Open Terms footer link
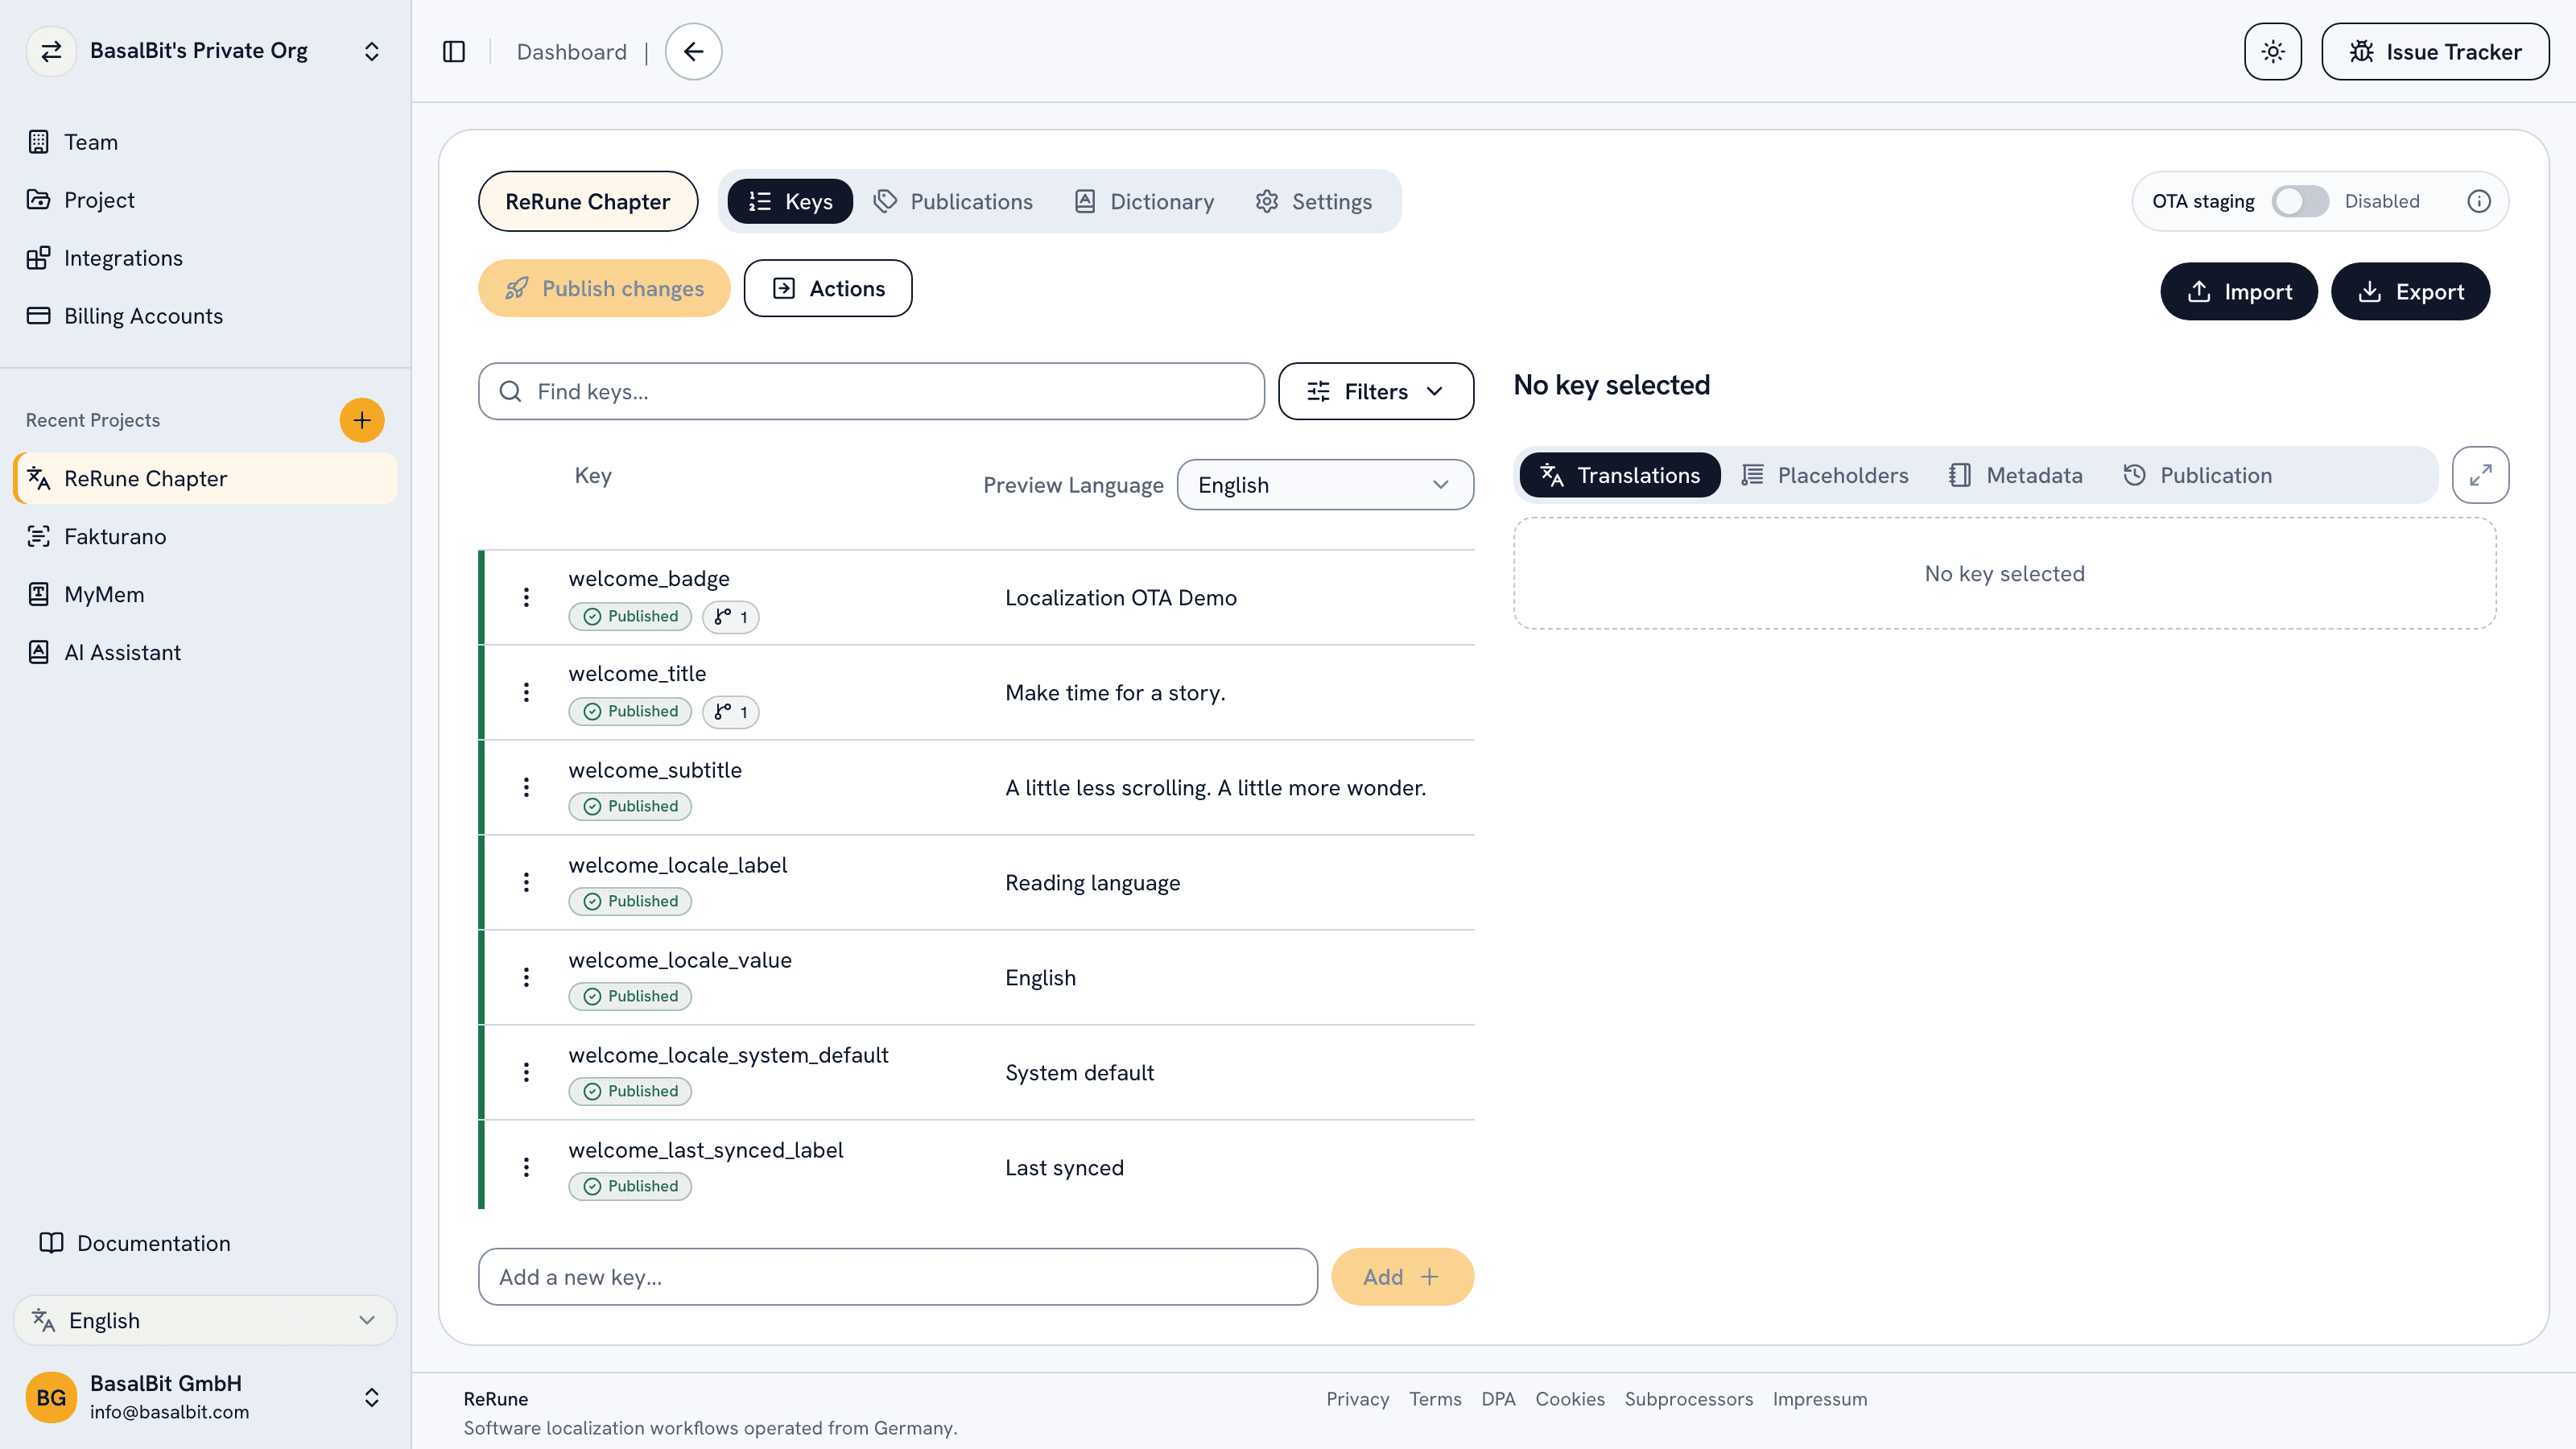Image resolution: width=2576 pixels, height=1449 pixels. coord(1435,1399)
